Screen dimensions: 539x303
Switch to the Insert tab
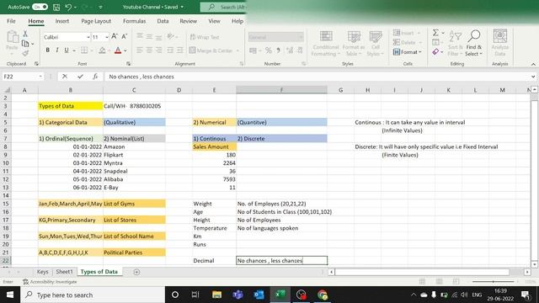(61, 21)
